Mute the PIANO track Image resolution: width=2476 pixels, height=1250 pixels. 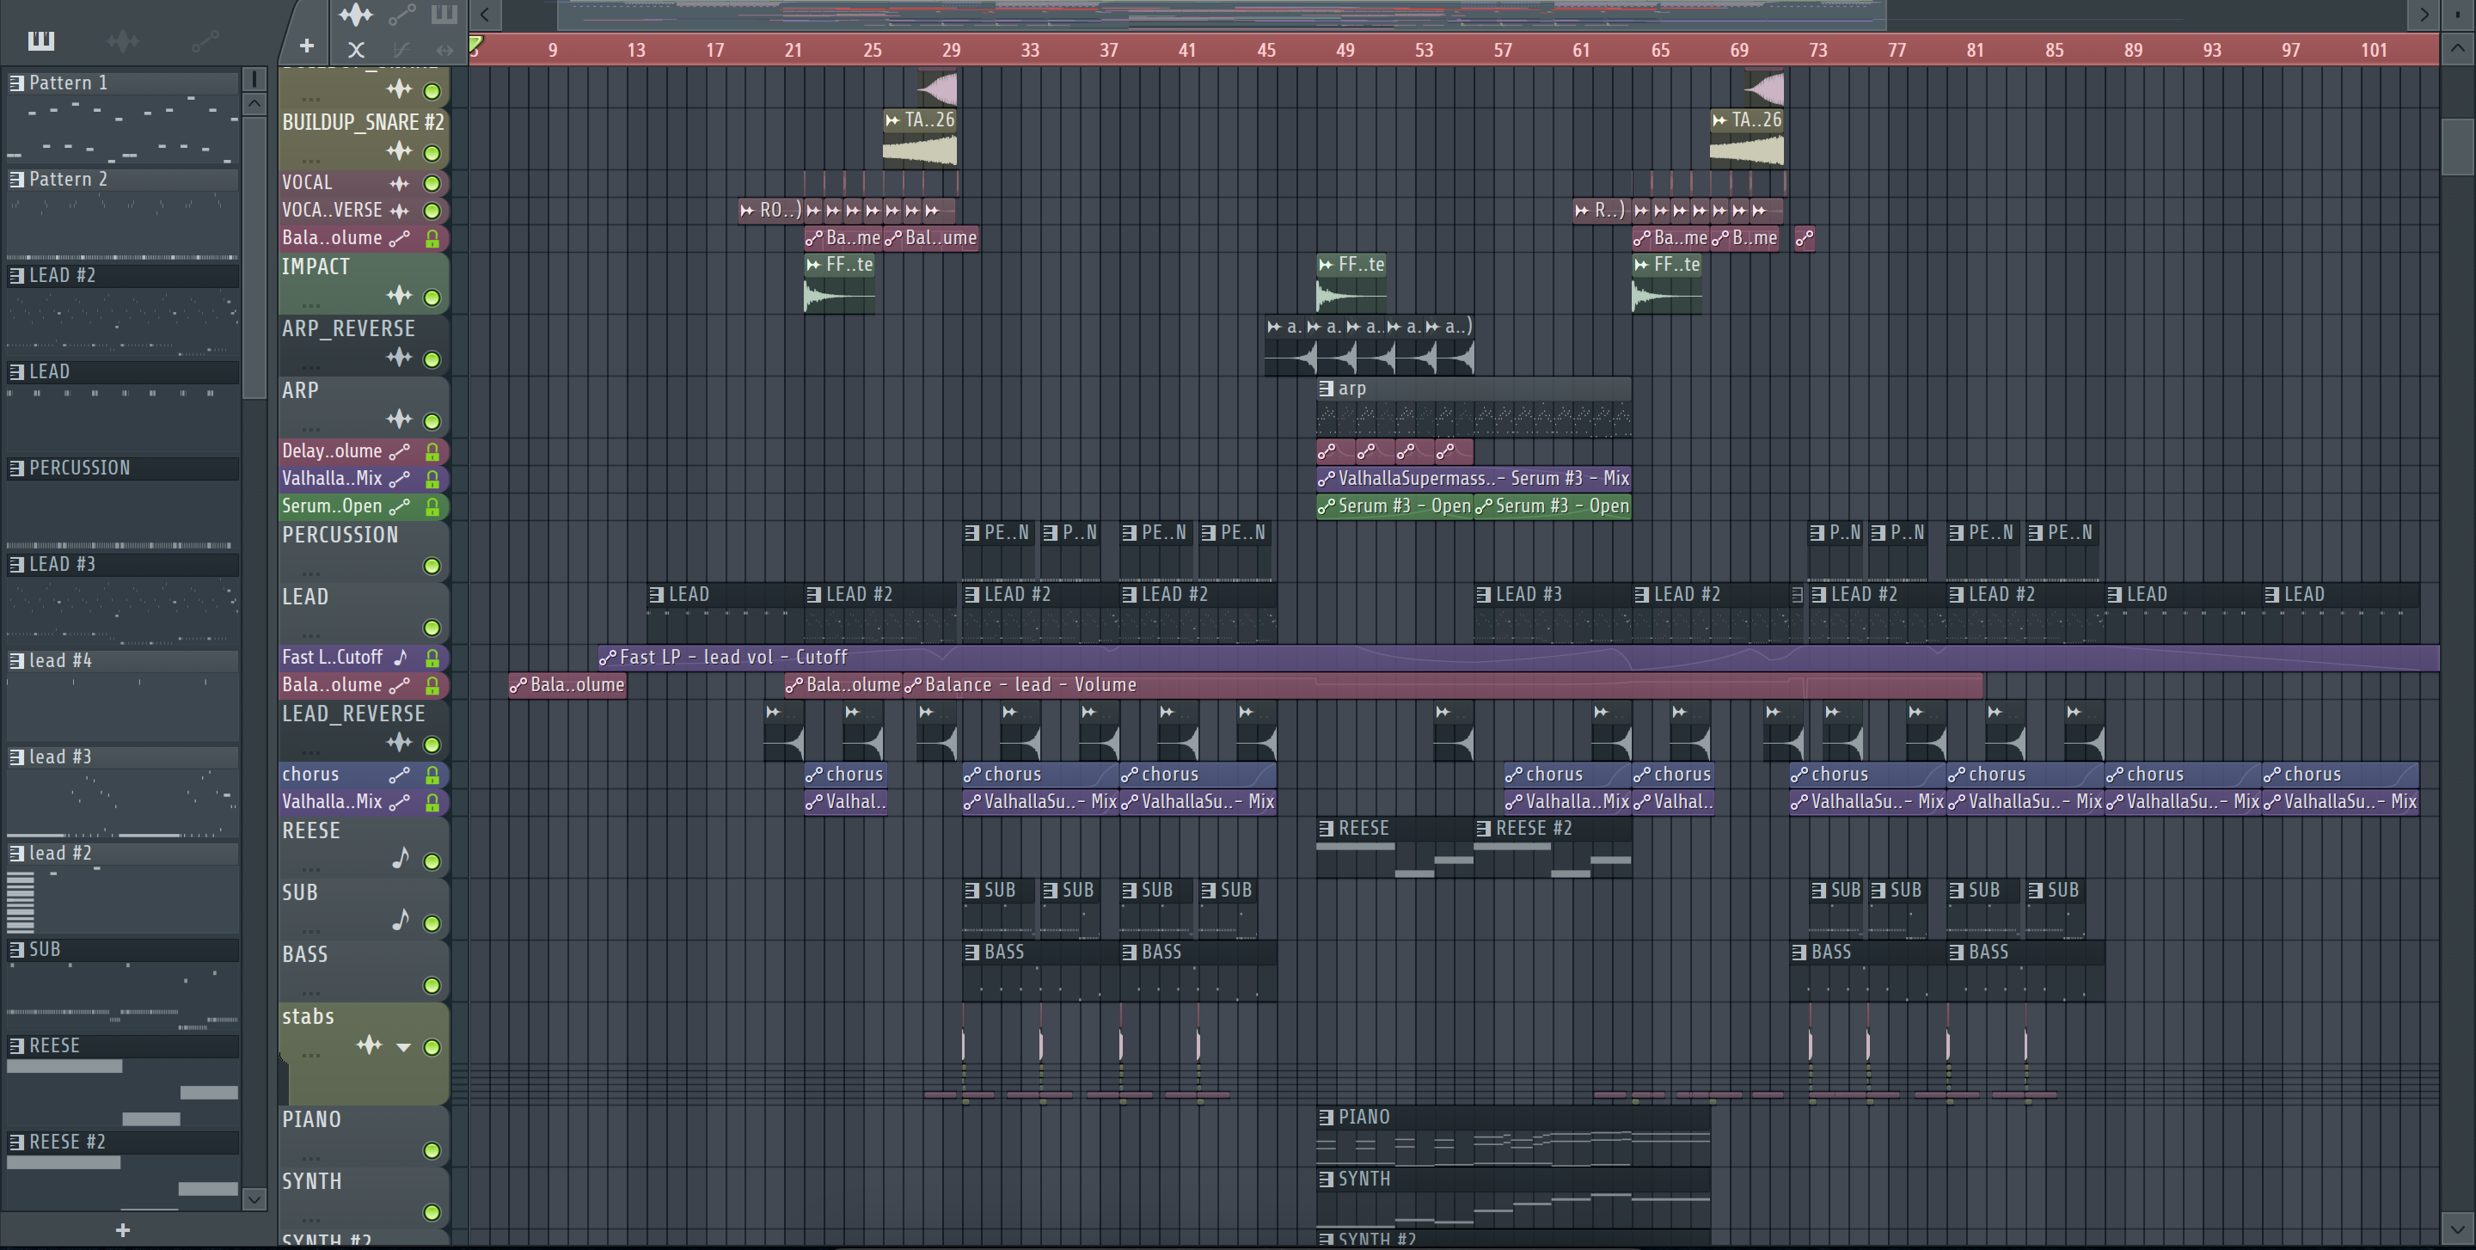coord(432,1150)
